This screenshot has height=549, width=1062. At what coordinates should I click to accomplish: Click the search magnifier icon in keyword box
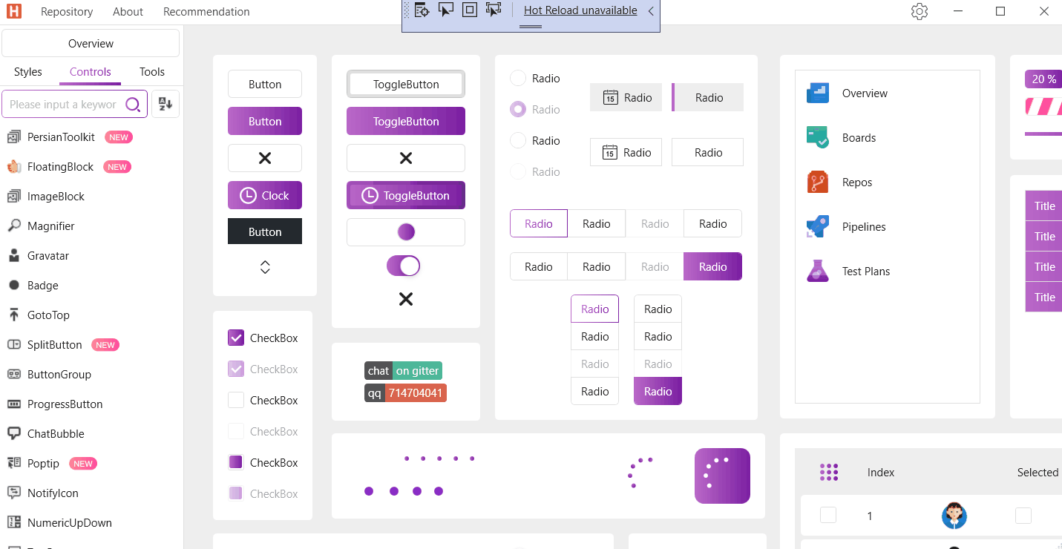coord(133,105)
